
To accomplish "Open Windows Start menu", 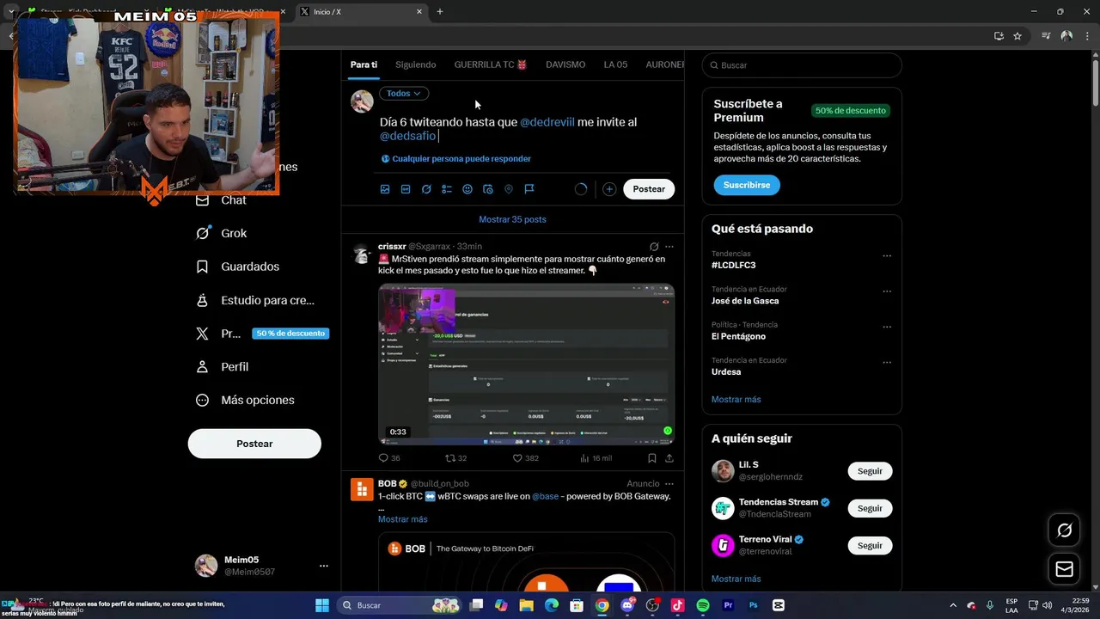I will 322,605.
